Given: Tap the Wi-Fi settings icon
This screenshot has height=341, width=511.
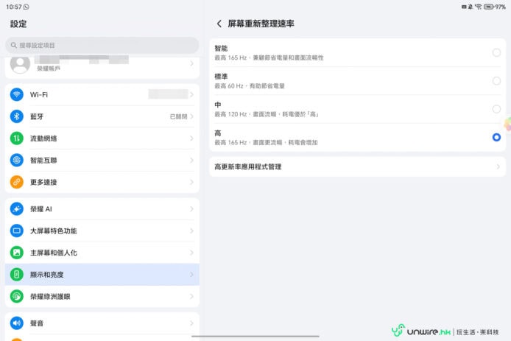Looking at the screenshot, I should coord(17,95).
